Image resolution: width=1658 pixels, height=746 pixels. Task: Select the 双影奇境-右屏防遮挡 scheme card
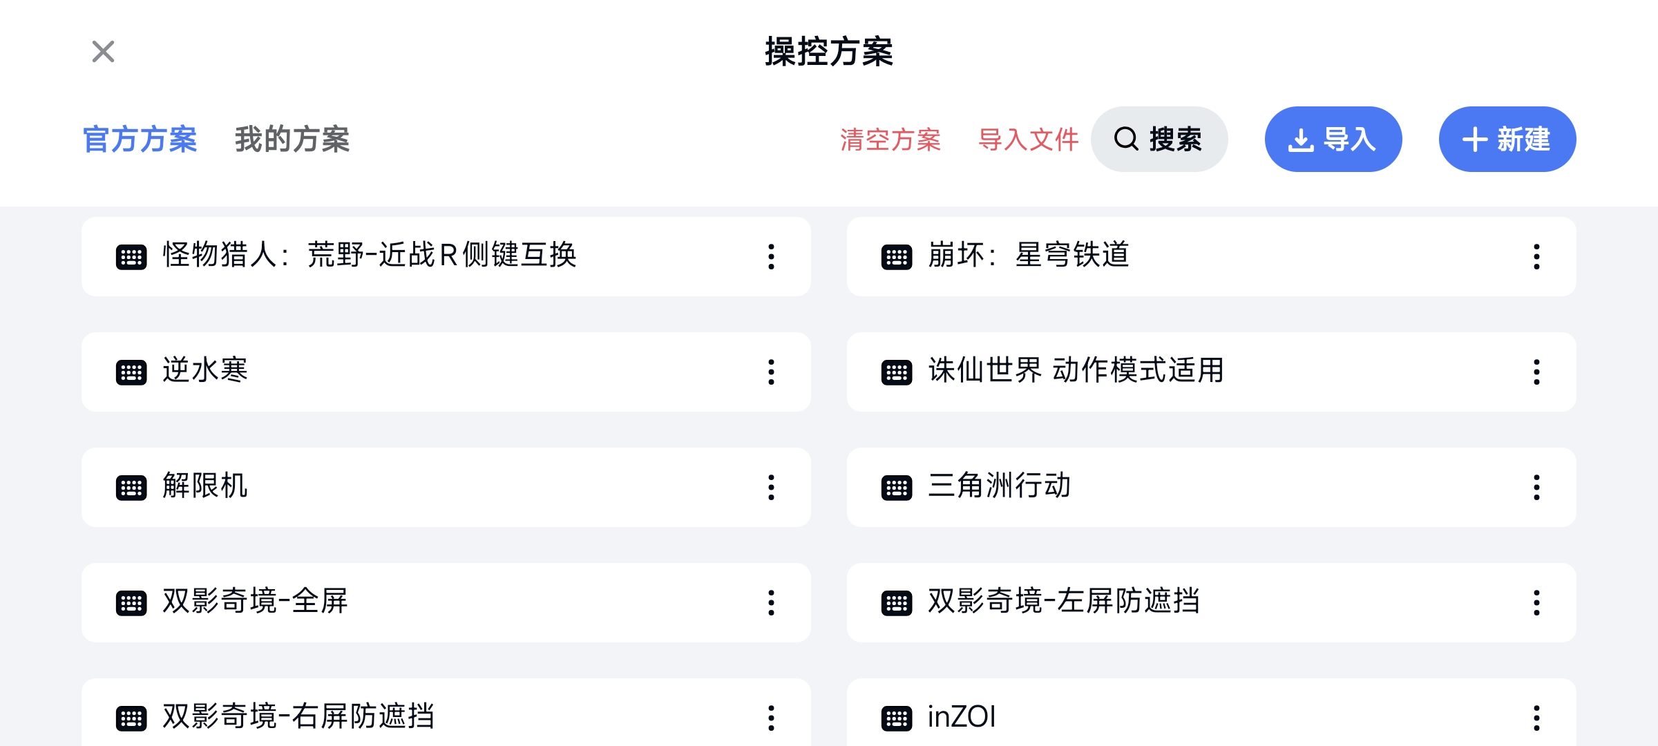[x=446, y=713]
